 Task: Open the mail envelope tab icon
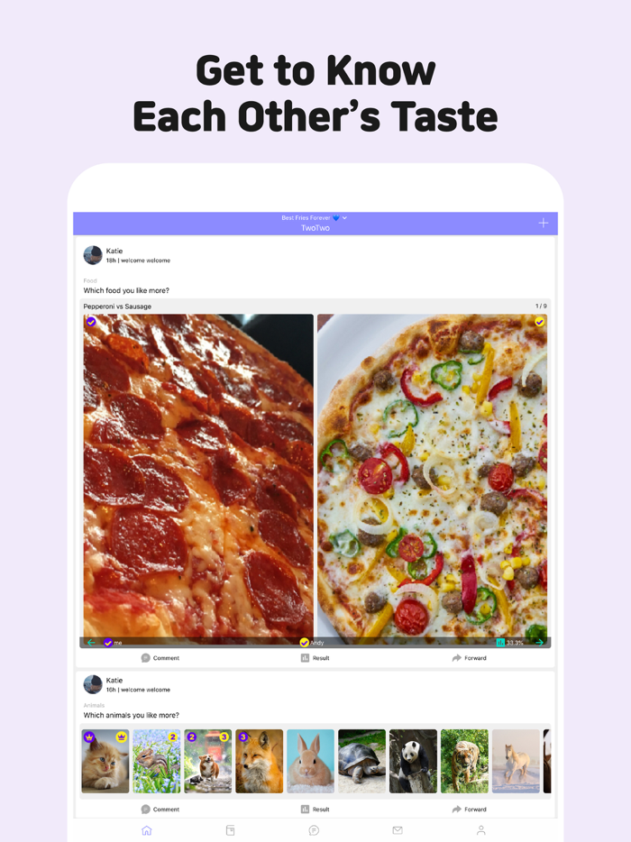(398, 830)
